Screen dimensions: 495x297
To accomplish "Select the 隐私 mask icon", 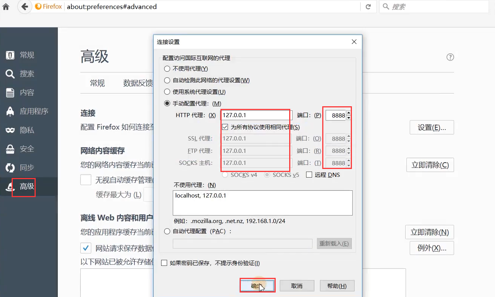I will click(x=10, y=130).
